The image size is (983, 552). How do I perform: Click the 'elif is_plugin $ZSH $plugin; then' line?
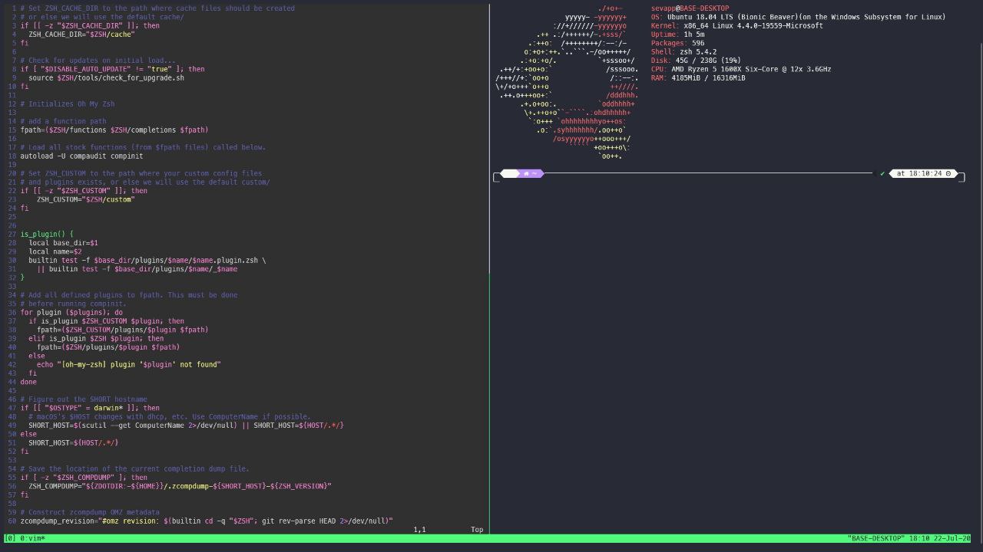coord(96,339)
